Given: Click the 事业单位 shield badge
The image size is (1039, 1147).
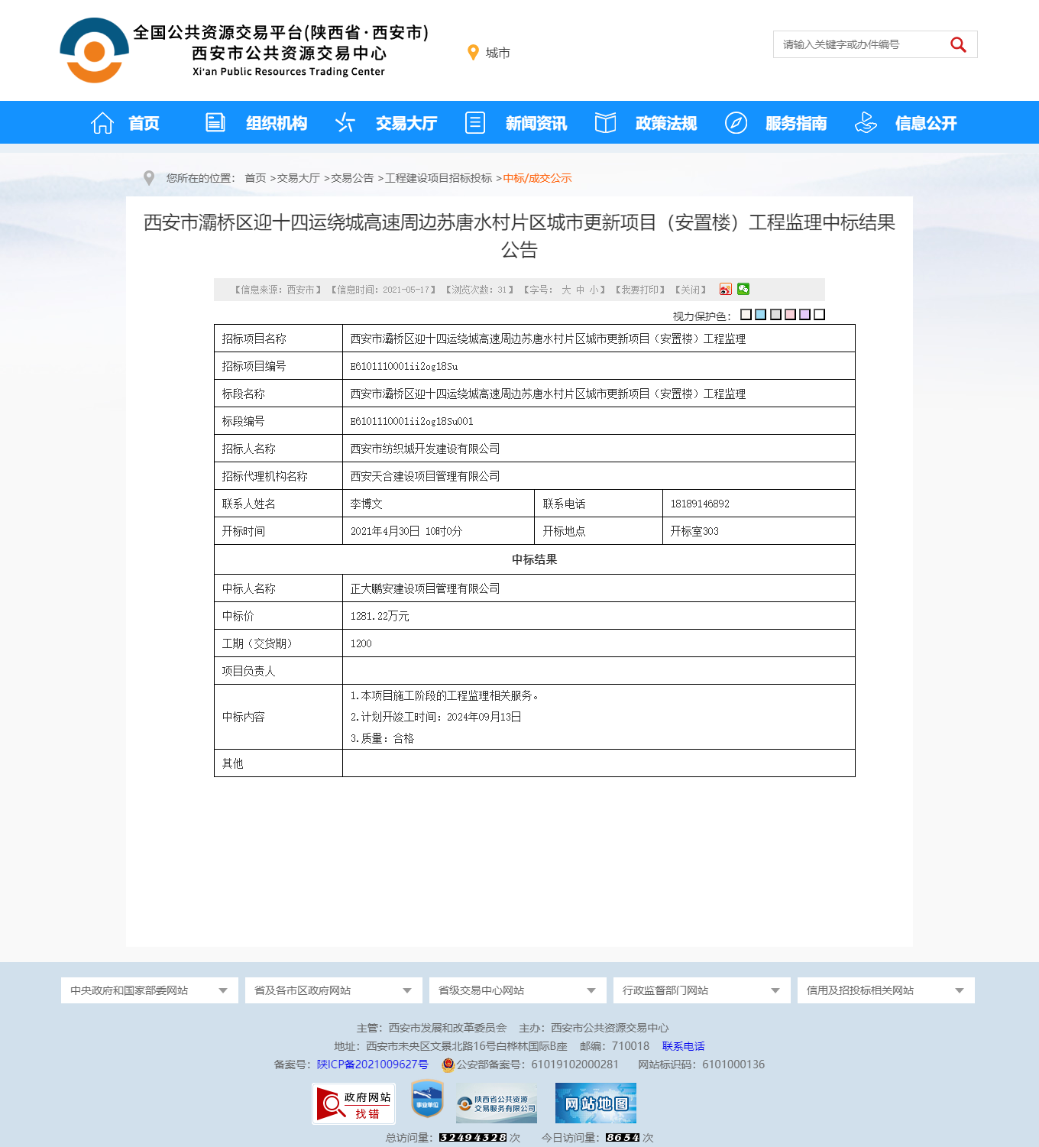Looking at the screenshot, I should (x=427, y=1100).
